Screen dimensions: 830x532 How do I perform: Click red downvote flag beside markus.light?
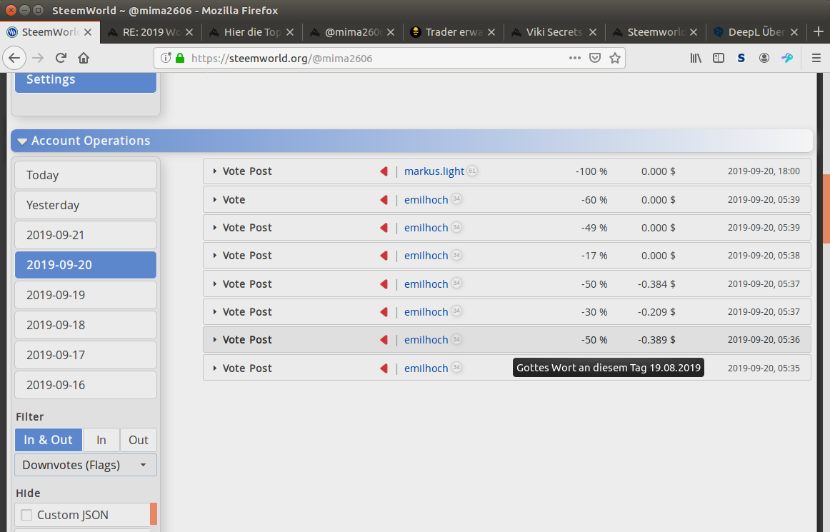tap(384, 171)
